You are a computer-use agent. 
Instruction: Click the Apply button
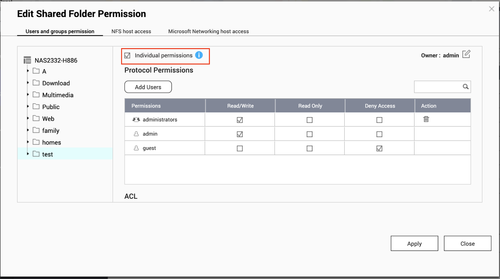point(414,243)
